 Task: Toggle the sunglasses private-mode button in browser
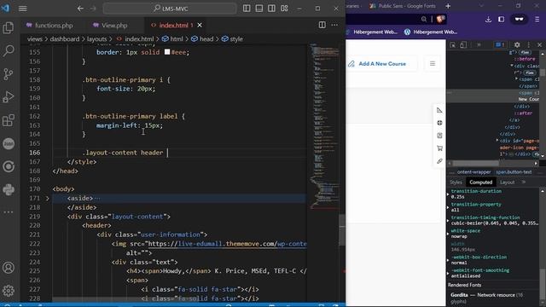pyautogui.click(x=519, y=20)
